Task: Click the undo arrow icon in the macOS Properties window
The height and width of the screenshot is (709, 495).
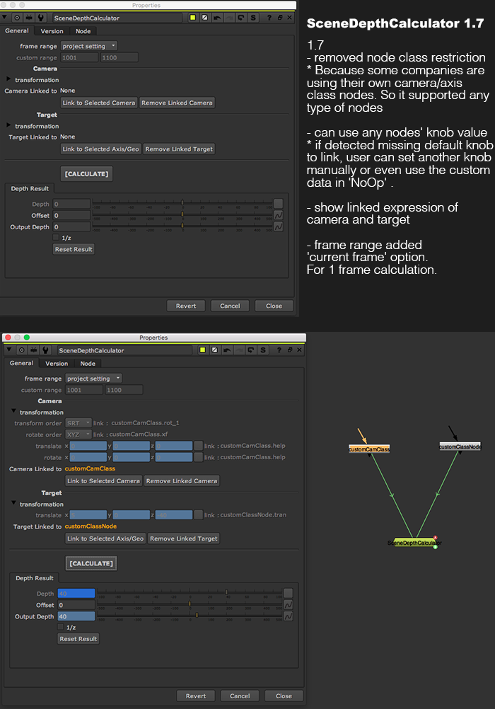Action: [x=227, y=350]
